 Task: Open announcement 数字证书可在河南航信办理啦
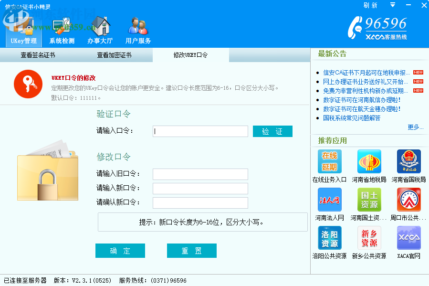coord(362,100)
